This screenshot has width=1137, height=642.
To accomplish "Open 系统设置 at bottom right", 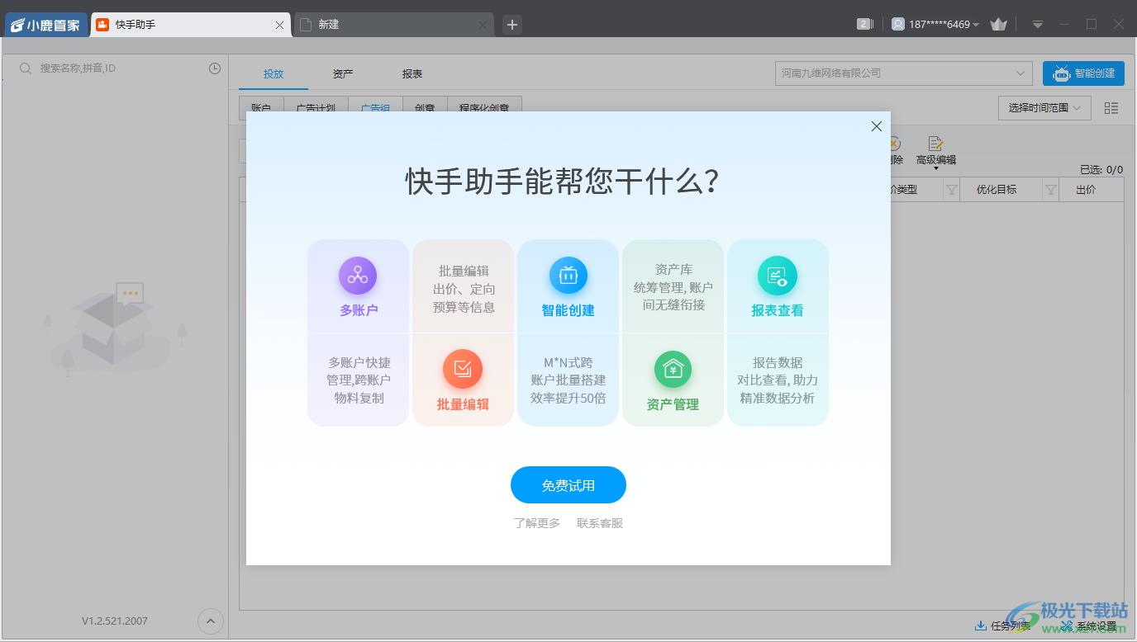I will coord(1089,627).
